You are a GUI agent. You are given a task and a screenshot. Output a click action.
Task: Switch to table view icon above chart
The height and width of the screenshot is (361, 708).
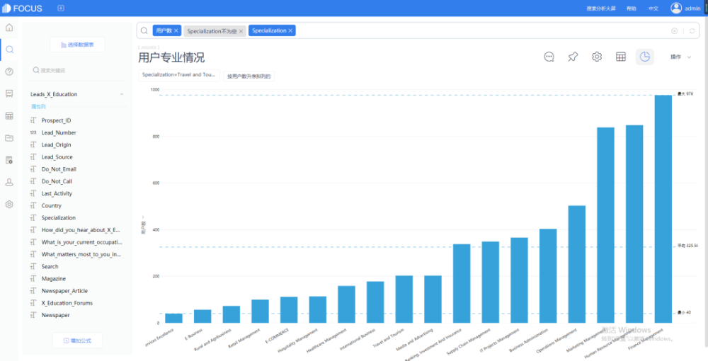620,57
